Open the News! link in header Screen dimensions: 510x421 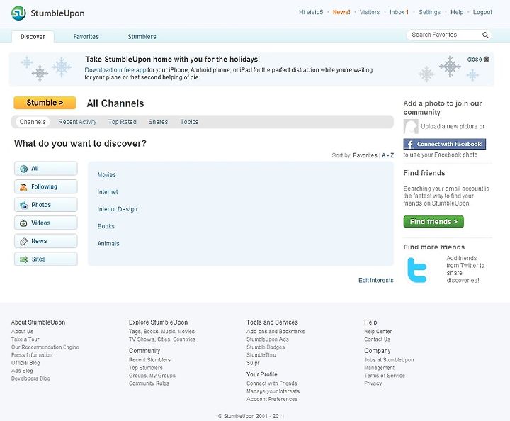tap(341, 12)
